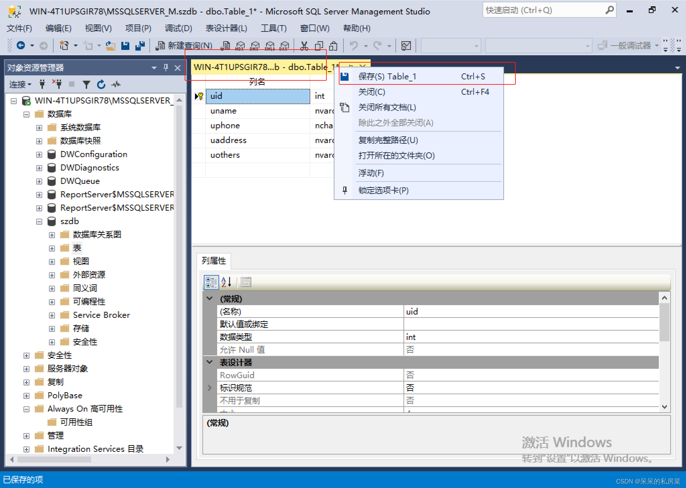Click the database engine query icon

(226, 46)
